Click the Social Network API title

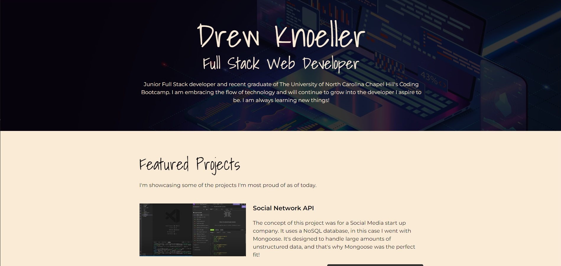(283, 208)
